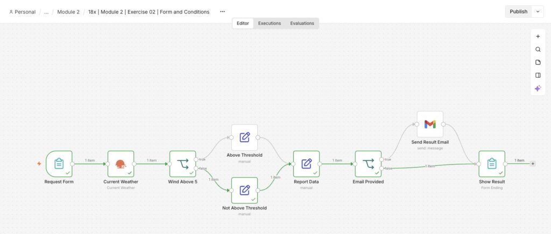Click plus connector after Show Result
Viewport: 551px width, 234px height.
pyautogui.click(x=533, y=164)
